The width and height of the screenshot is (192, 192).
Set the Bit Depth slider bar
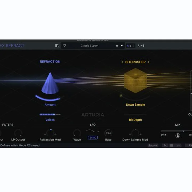[135, 114]
